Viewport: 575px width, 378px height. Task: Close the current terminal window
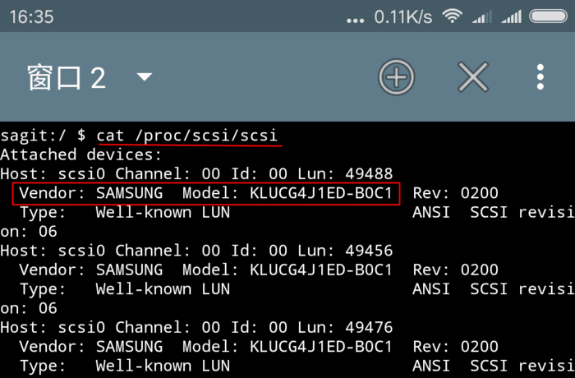coord(473,78)
